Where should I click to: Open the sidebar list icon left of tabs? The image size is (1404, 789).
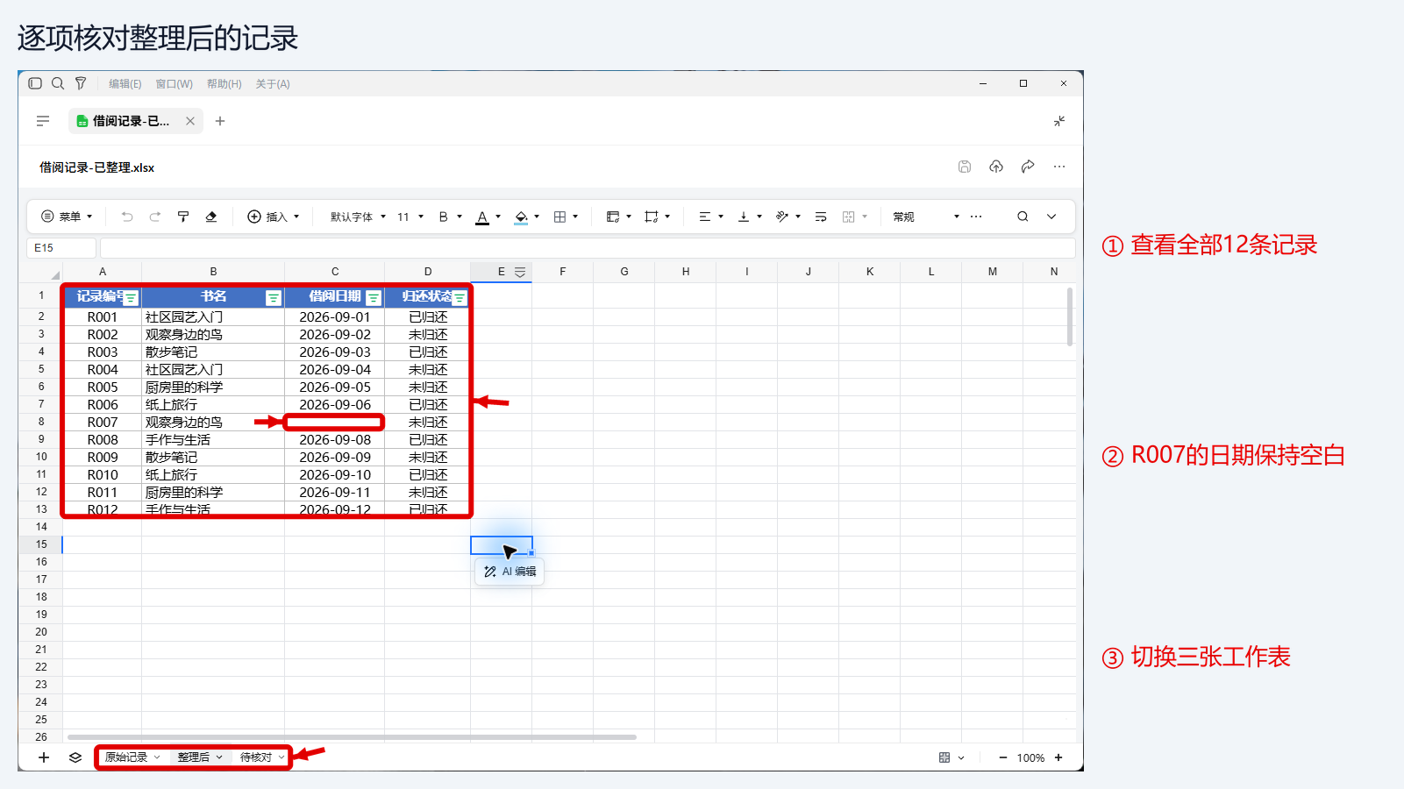43,121
